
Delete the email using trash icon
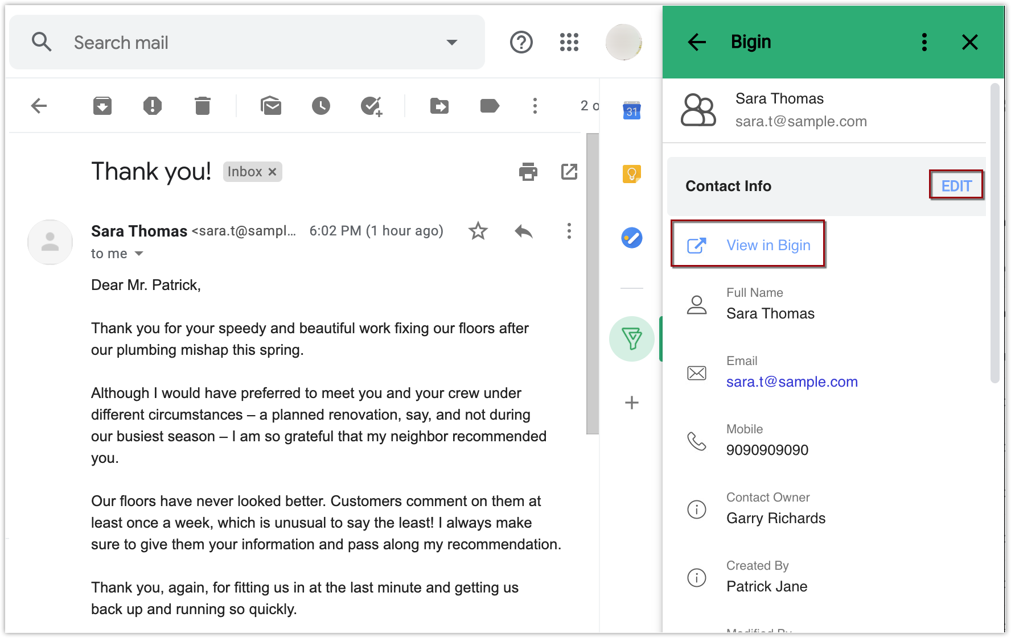202,106
